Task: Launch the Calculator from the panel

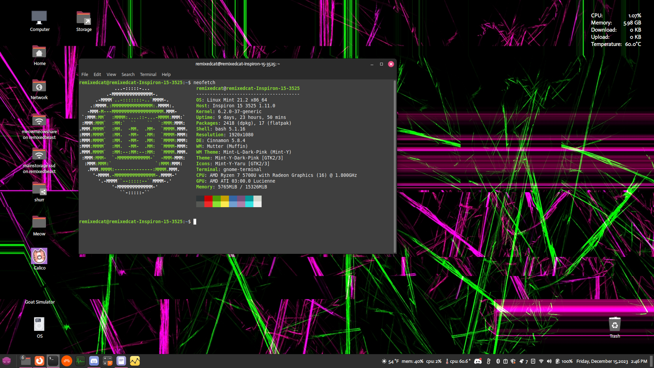Action: (108, 361)
